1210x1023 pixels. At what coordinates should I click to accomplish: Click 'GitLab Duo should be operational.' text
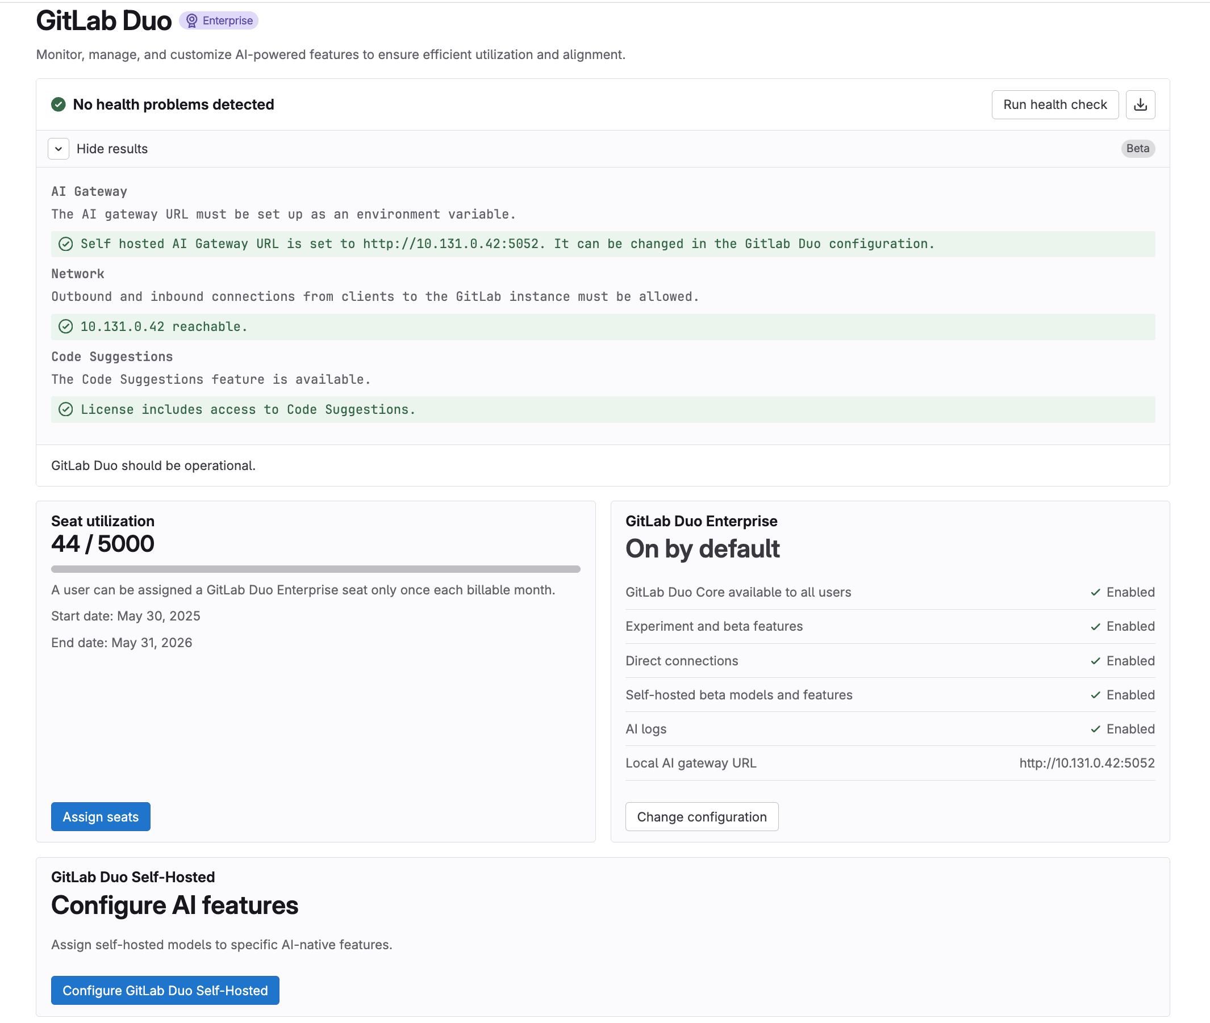click(153, 466)
